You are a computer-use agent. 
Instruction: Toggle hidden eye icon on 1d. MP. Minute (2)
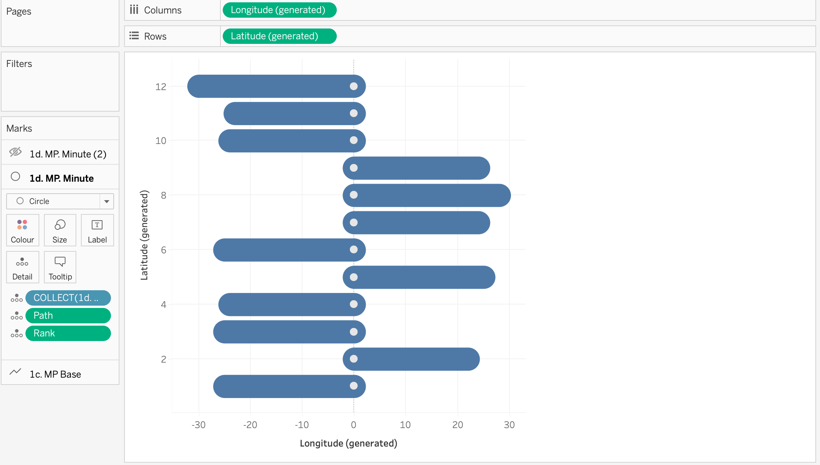click(15, 152)
